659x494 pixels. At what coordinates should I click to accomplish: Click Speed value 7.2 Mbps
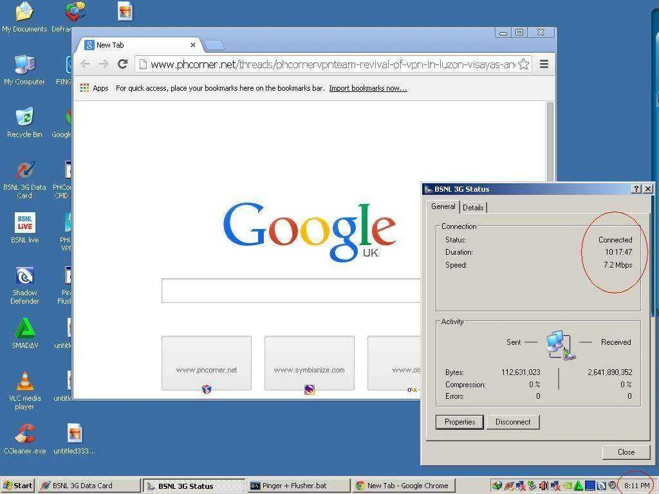618,264
